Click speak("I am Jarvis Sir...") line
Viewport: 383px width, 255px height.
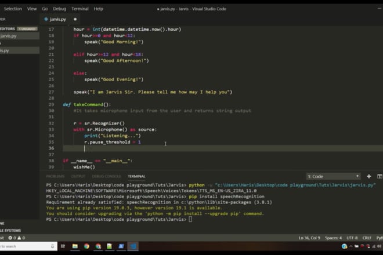(153, 92)
